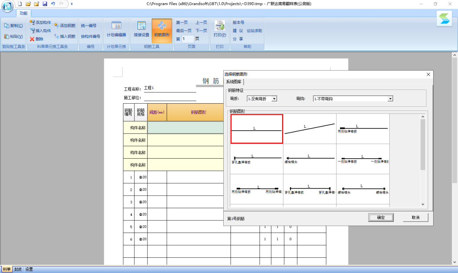Expand the 弯折 bend type dropdown

tap(274, 99)
